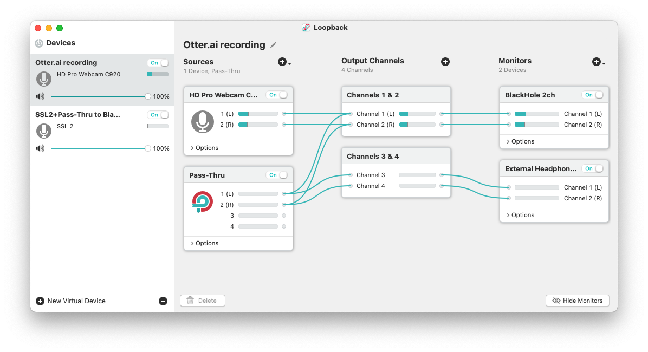Screen dimensions: 648x352
Task: Expand Options for BlackHole 2ch monitor
Action: pyautogui.click(x=520, y=141)
